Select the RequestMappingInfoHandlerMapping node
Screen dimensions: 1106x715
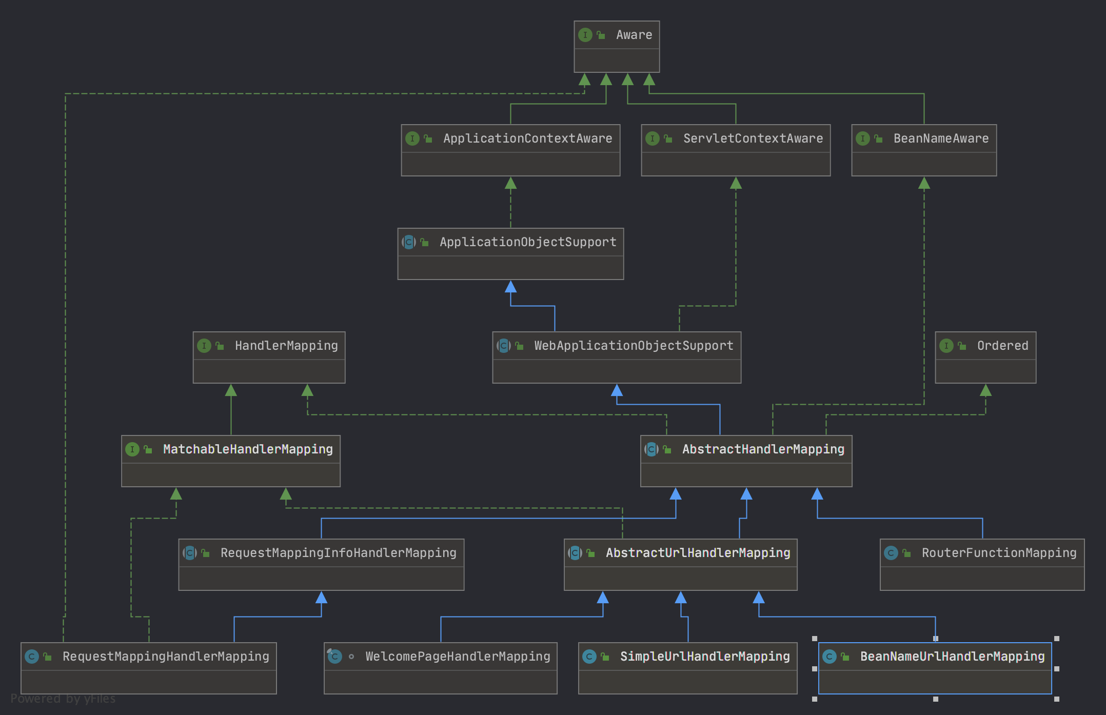click(321, 565)
